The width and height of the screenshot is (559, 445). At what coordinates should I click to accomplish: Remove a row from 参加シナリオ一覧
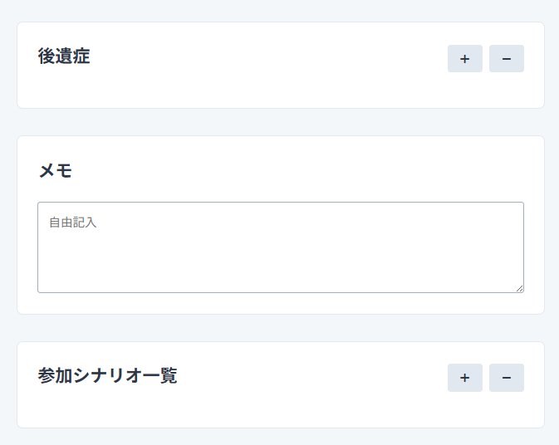pos(506,378)
